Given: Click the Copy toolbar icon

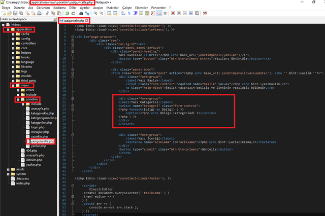Looking at the screenshot, I should click(x=53, y=13).
